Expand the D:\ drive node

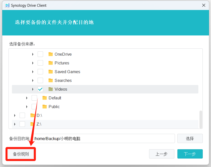point(15,115)
